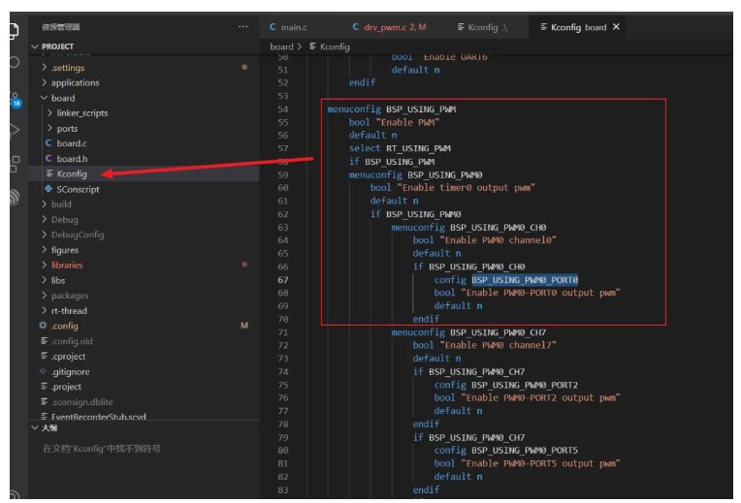741x503 pixels.
Task: Open board.c in file tree
Action: [72, 143]
